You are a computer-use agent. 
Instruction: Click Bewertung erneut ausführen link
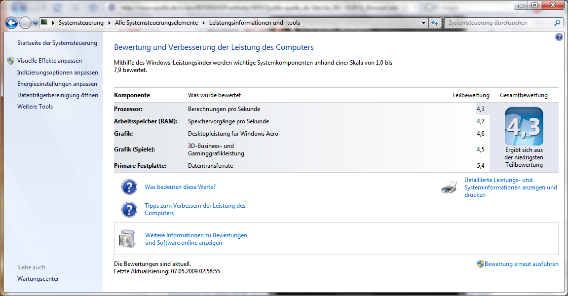tap(522, 264)
